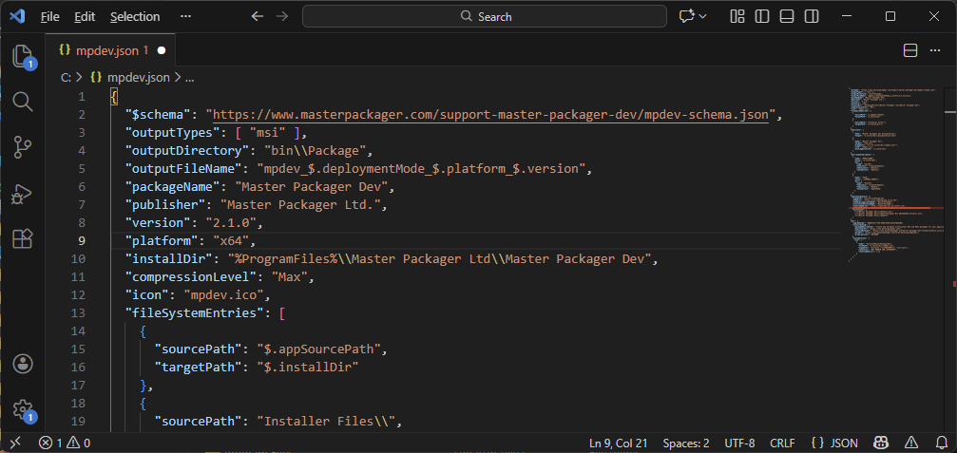The height and width of the screenshot is (453, 957).
Task: Click line number 1 in the gutter
Action: click(x=81, y=96)
